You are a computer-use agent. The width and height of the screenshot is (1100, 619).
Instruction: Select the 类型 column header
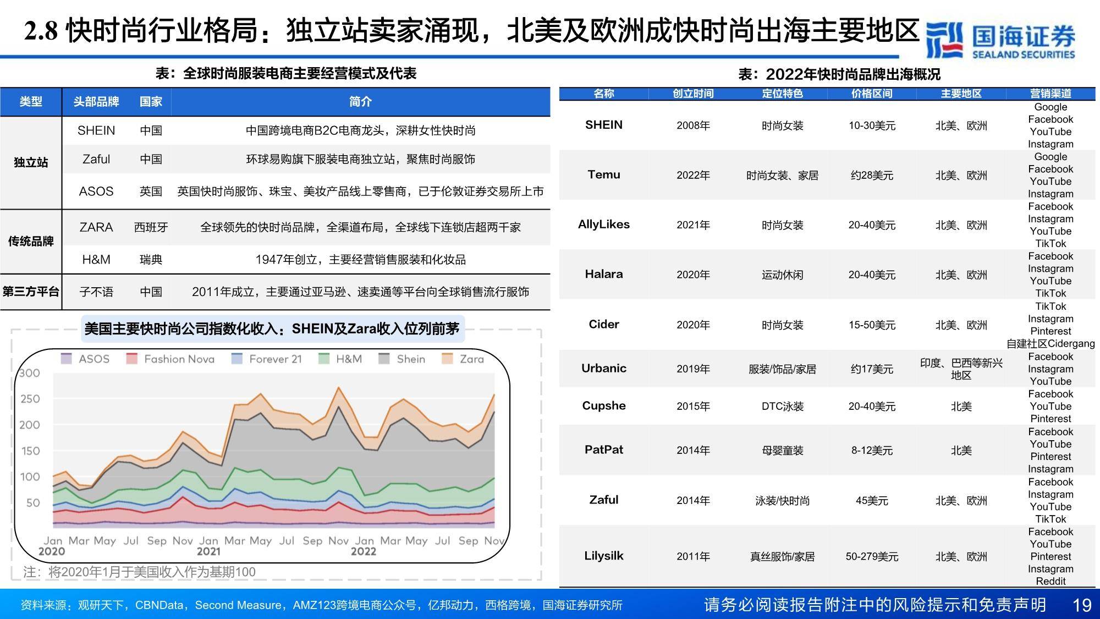(31, 101)
